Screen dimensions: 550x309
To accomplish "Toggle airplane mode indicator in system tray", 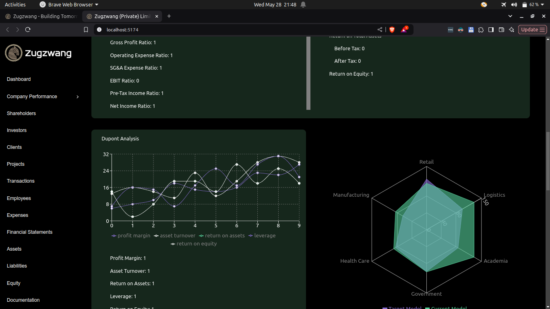I will (x=503, y=4).
